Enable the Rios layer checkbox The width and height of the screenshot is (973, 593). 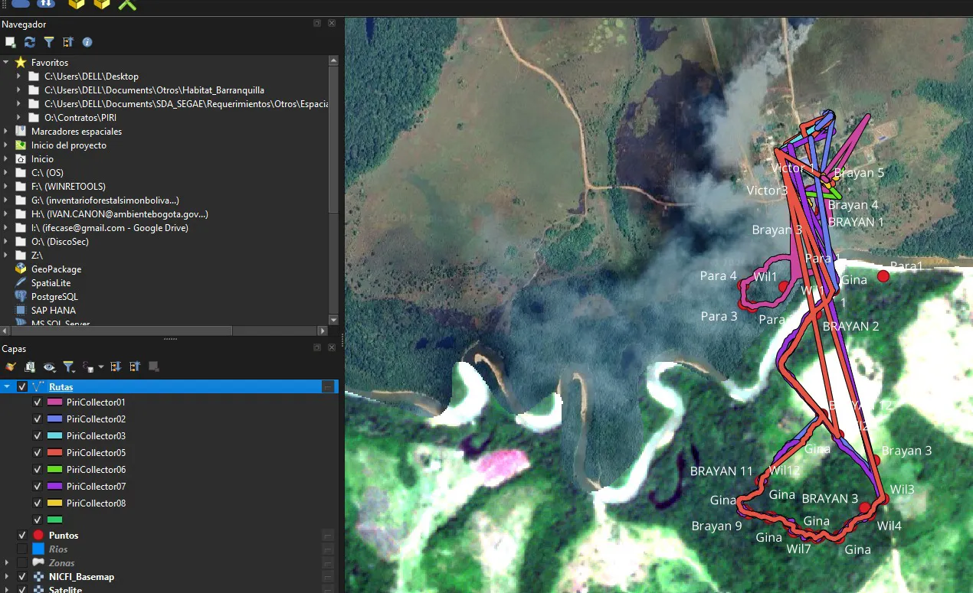(22, 549)
